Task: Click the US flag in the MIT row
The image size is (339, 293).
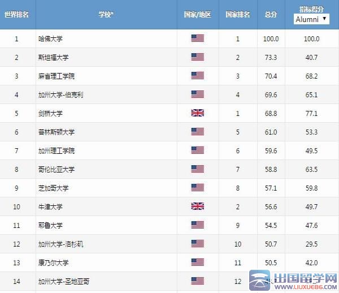Action: click(197, 76)
